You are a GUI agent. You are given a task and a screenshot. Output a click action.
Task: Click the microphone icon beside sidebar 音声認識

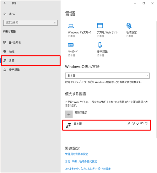(5, 70)
